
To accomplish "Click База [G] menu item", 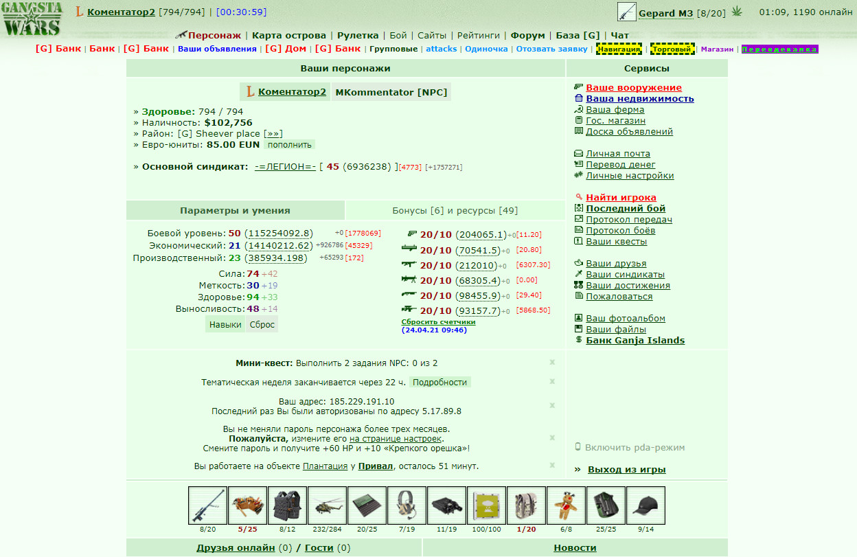I will pos(578,35).
